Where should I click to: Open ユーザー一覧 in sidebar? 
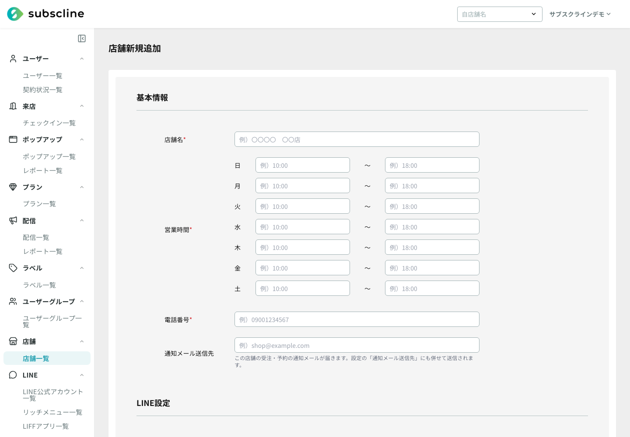42,76
